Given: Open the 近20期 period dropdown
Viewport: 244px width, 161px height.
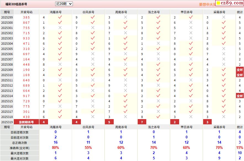Looking at the screenshot, I should [64, 4].
